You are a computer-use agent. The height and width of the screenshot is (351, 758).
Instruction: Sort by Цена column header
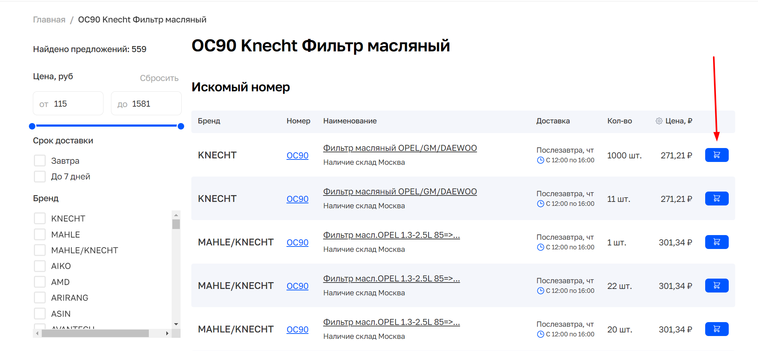click(x=678, y=121)
